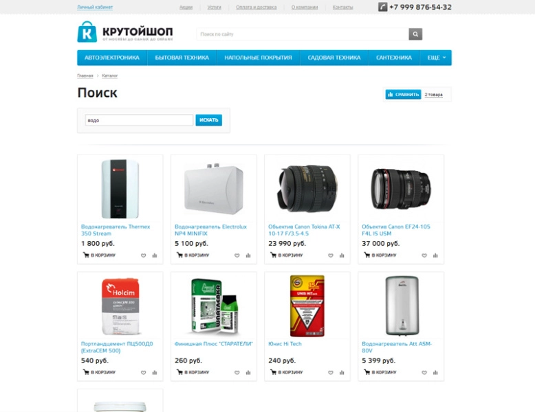Add Thermex 350 Stream to favorites via heart icon

coord(143,255)
